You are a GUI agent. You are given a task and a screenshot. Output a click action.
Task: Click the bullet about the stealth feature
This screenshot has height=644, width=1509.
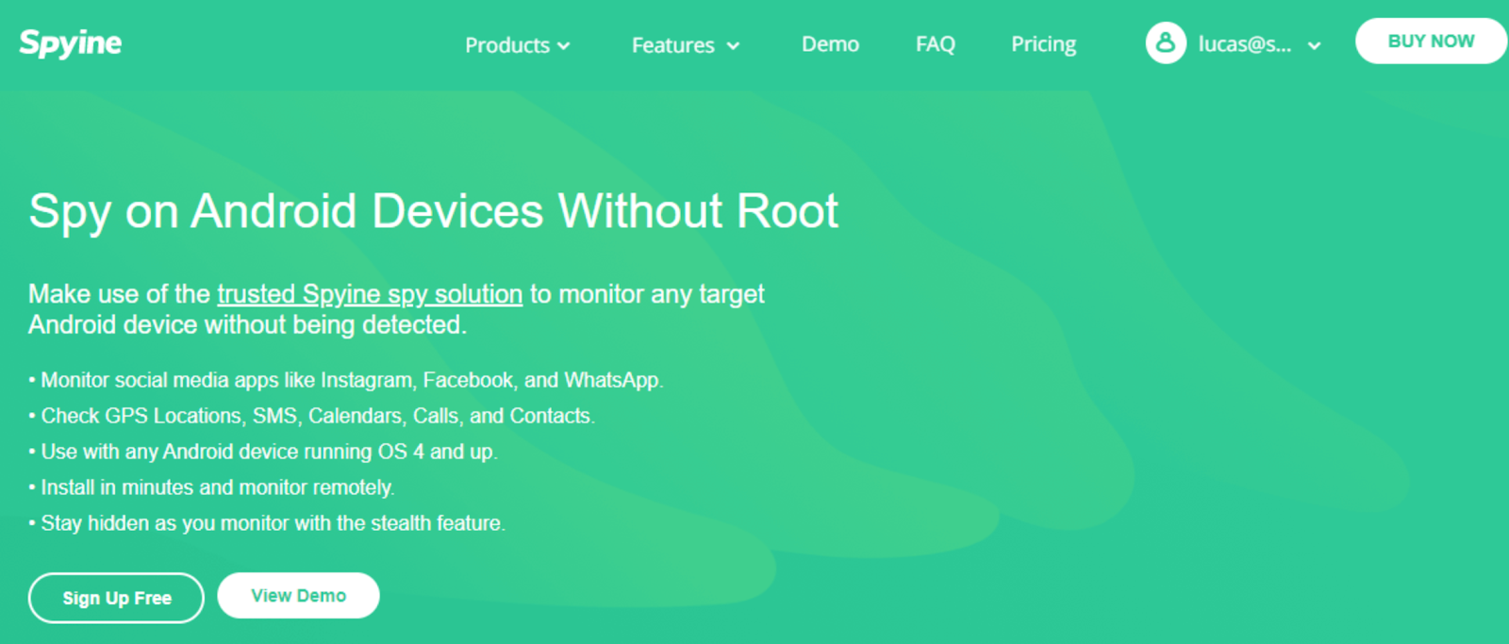click(x=267, y=523)
